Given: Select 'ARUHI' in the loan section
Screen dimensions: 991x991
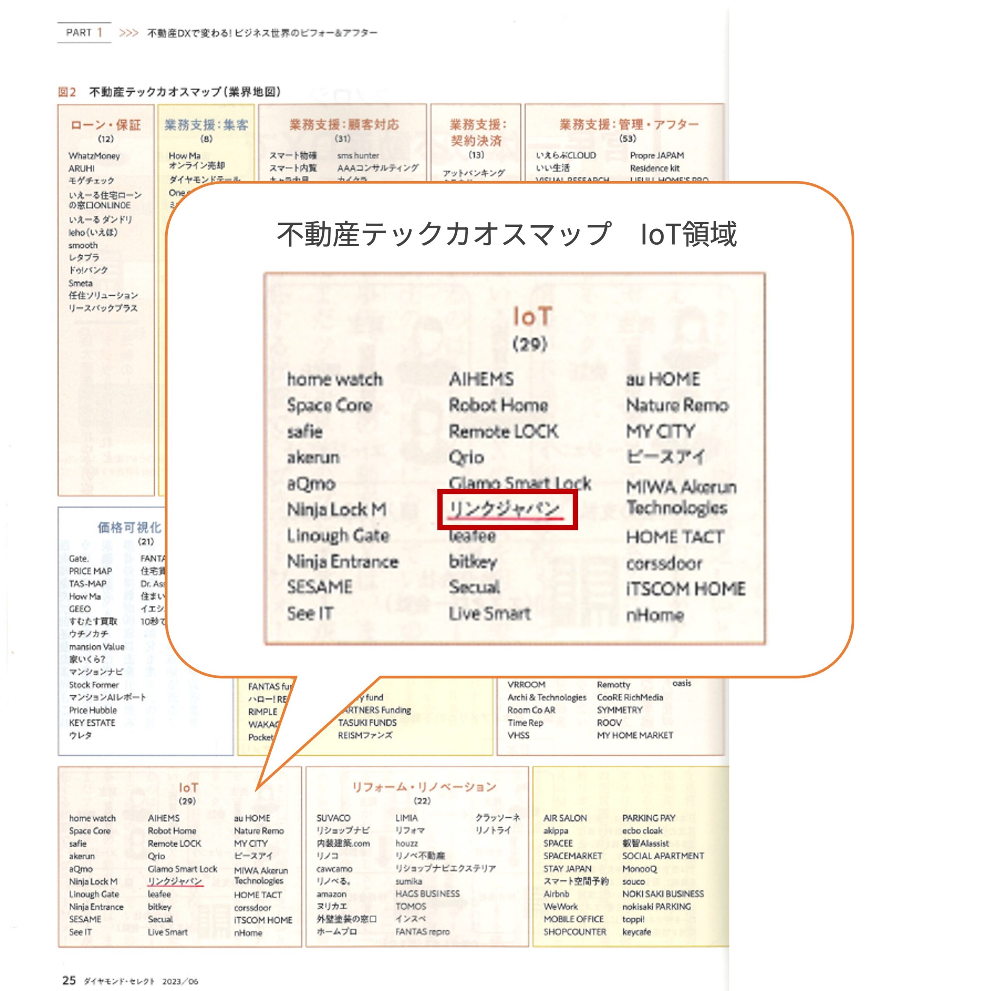Looking at the screenshot, I should pos(82,169).
